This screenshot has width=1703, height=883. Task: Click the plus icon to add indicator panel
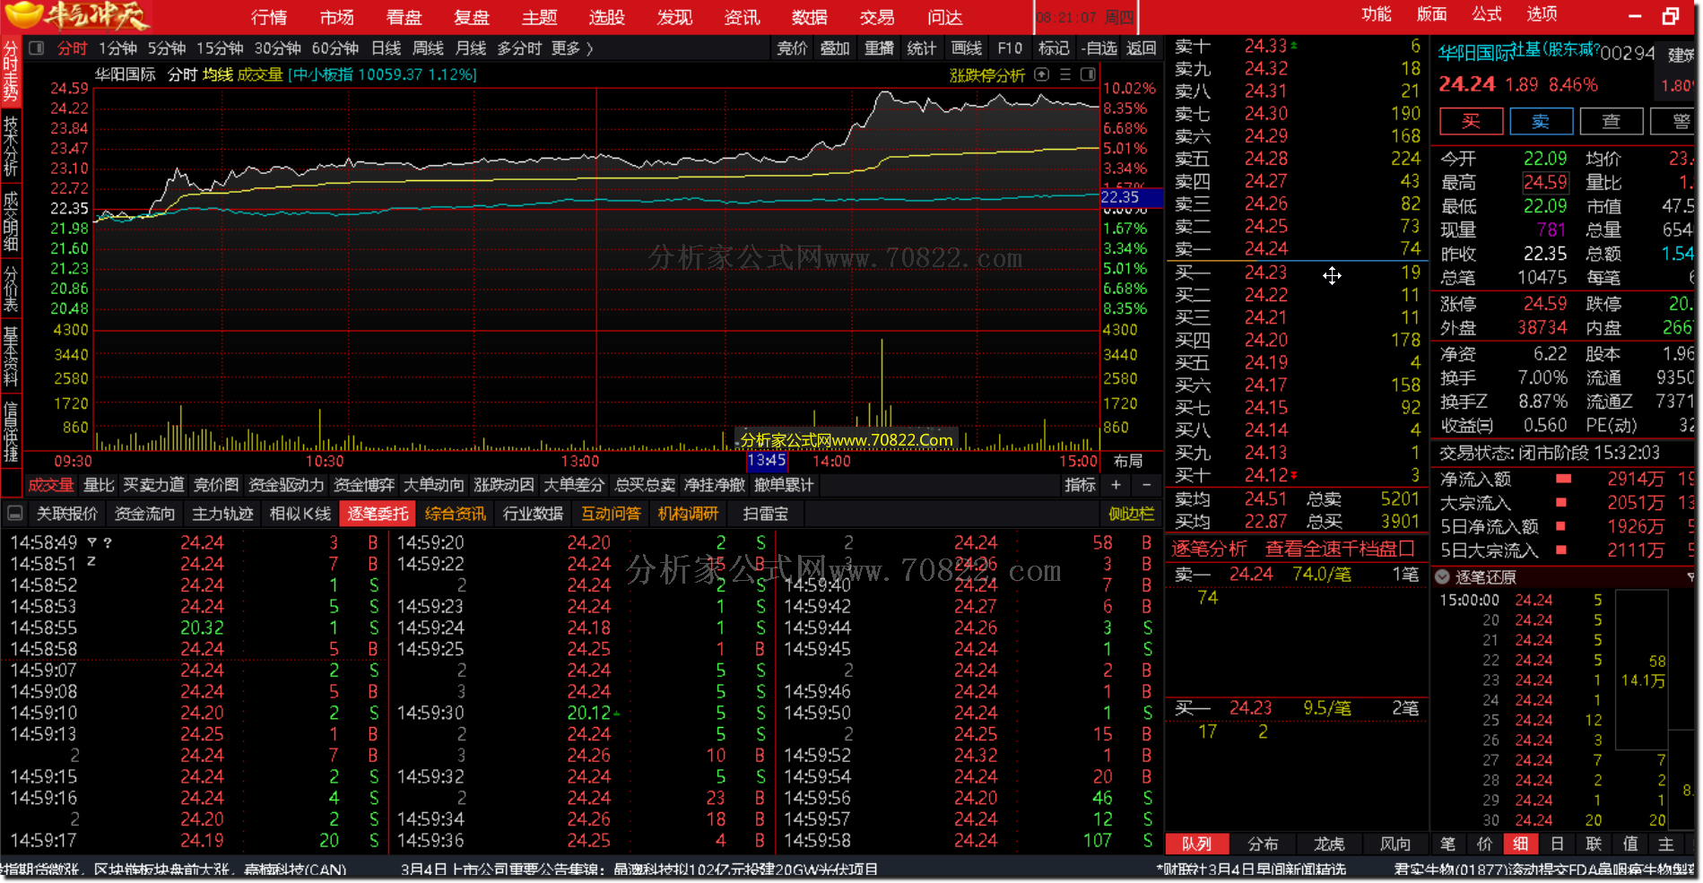pyautogui.click(x=1116, y=485)
